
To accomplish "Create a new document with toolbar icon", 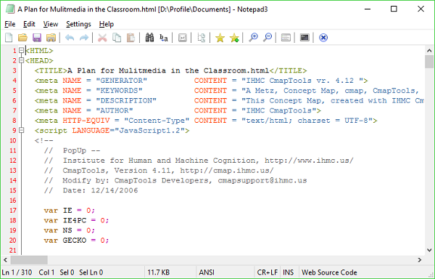I will pyautogui.click(x=9, y=38).
